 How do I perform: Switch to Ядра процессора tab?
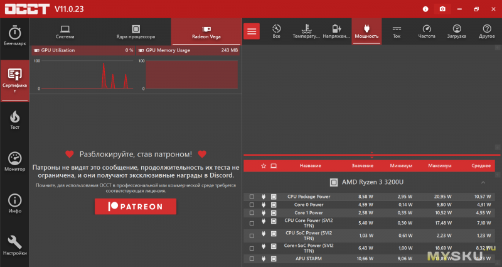point(136,32)
